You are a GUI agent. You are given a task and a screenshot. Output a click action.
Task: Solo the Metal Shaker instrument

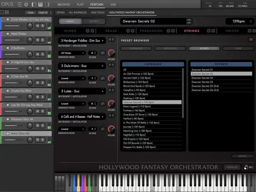[43, 40]
